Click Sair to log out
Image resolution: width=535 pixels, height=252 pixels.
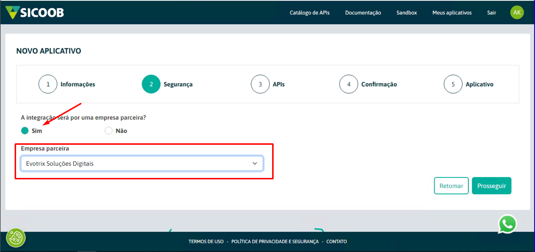pos(492,13)
